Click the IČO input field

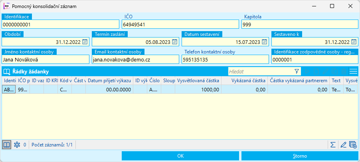[180, 24]
